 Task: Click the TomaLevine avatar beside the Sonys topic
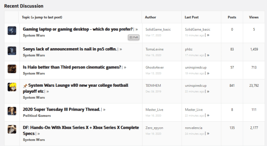pyautogui.click(x=12, y=51)
